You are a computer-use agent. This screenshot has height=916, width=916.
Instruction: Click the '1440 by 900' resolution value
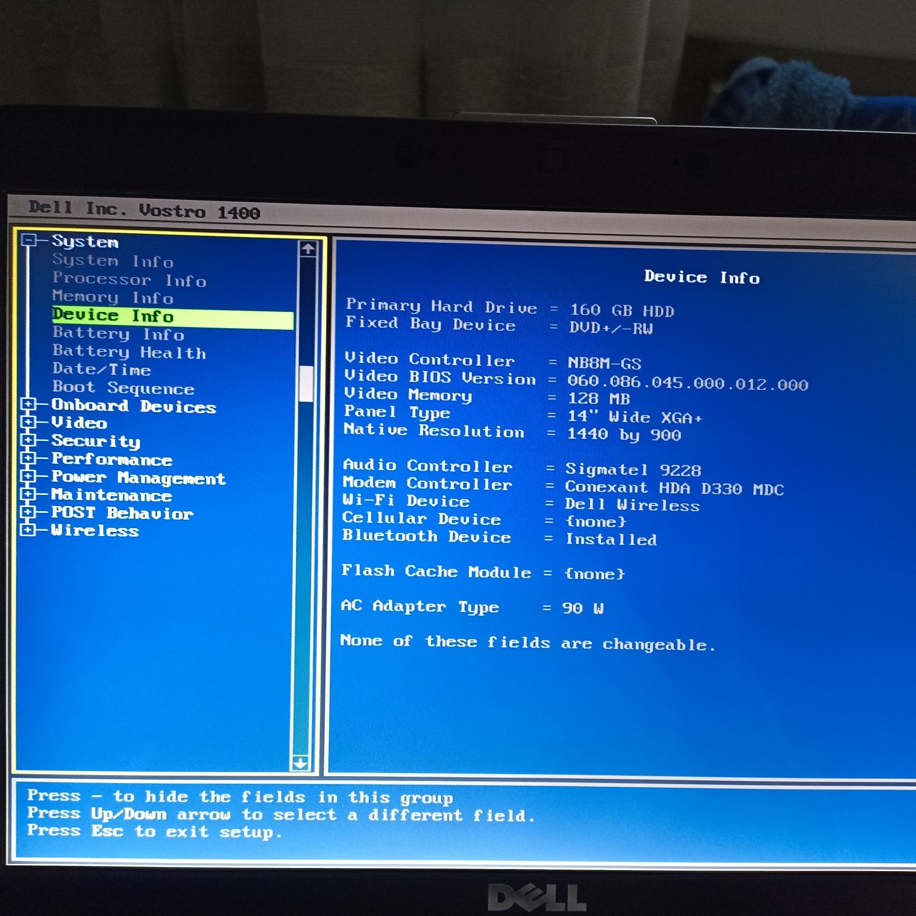coord(624,435)
